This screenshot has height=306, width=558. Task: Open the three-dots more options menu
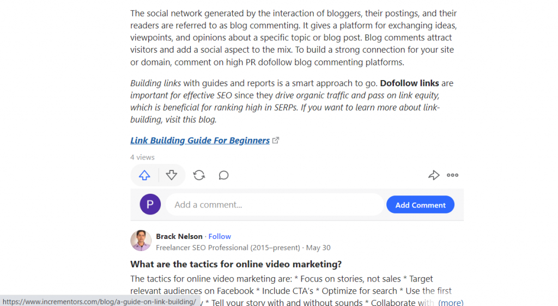(x=452, y=175)
